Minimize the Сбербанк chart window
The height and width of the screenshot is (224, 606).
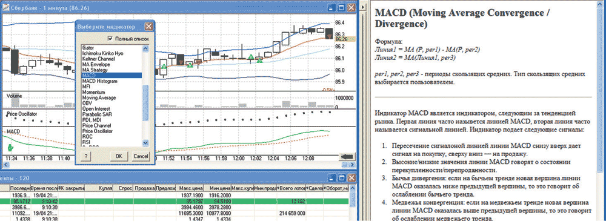[x=332, y=7]
